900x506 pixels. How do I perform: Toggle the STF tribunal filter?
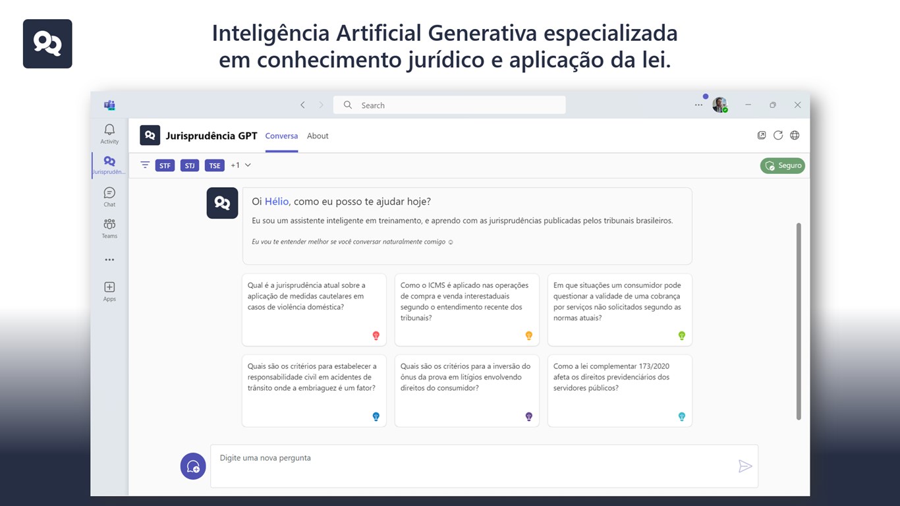[x=165, y=165]
